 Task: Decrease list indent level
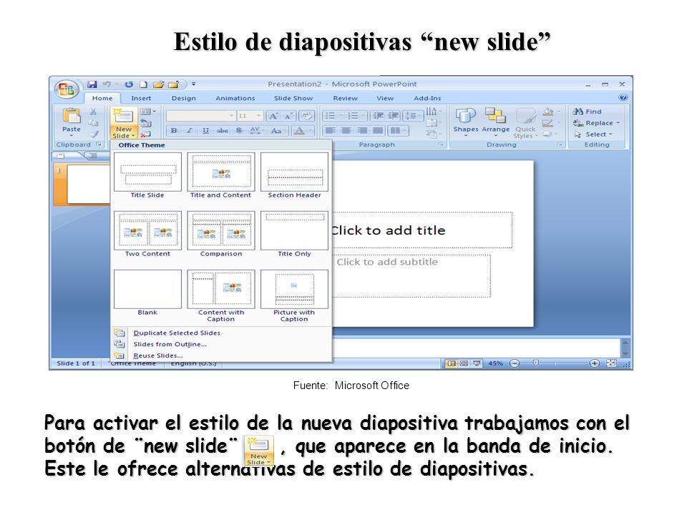click(378, 116)
